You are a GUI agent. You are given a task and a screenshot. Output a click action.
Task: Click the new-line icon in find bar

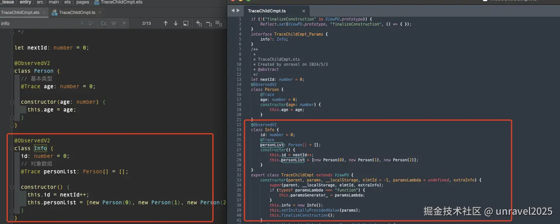(90, 24)
